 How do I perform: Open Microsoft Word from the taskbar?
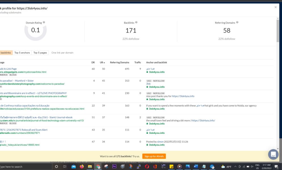[x=196, y=167]
